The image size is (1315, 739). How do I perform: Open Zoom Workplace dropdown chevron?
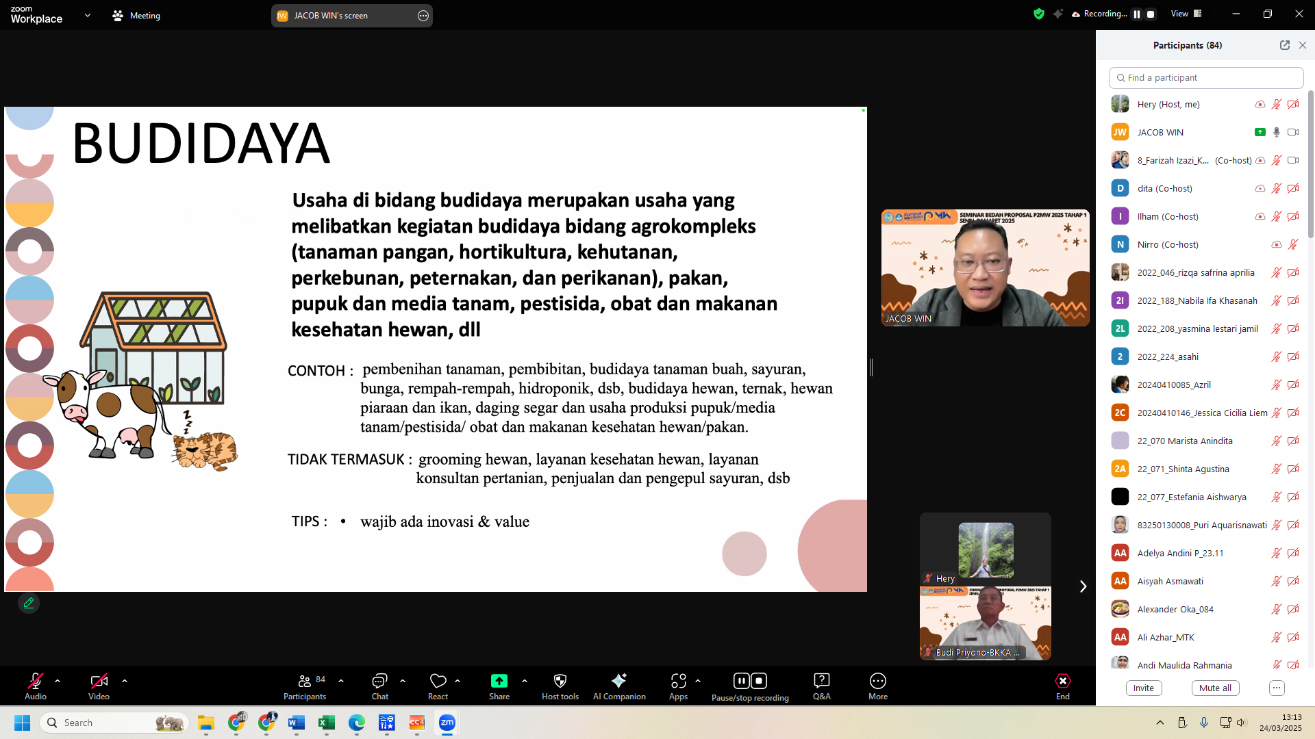(x=87, y=15)
